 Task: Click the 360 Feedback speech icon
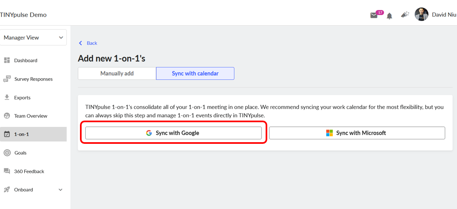coord(7,171)
